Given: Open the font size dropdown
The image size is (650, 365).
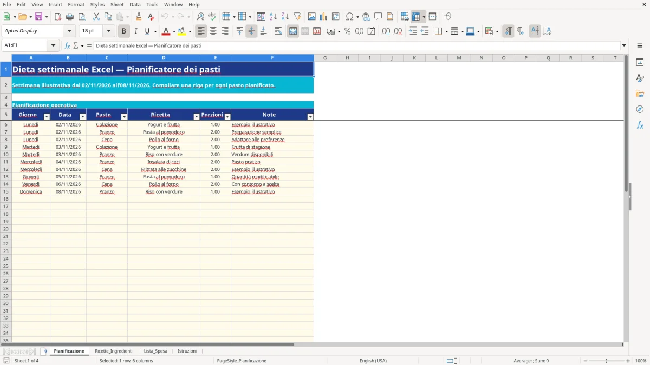Looking at the screenshot, I should click(x=108, y=31).
